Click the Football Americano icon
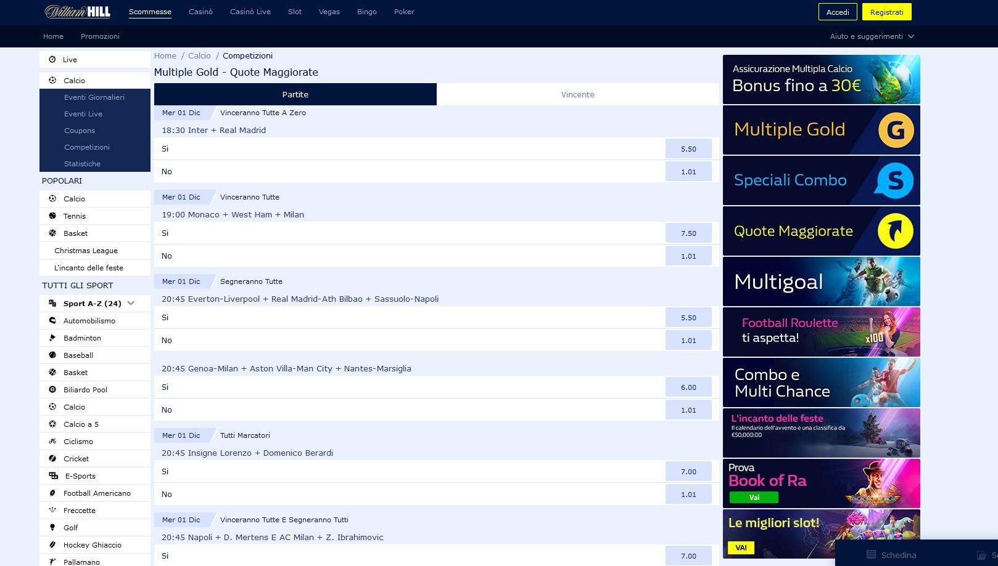Viewport: 998px width, 566px height. [52, 493]
